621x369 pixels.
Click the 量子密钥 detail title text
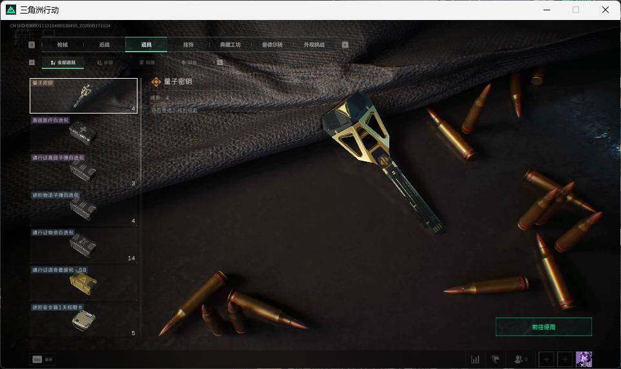178,81
